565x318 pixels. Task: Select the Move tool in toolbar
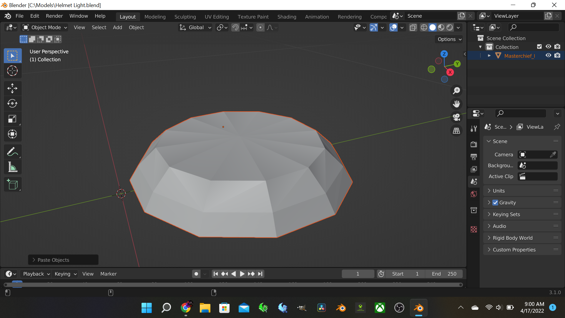pyautogui.click(x=12, y=88)
